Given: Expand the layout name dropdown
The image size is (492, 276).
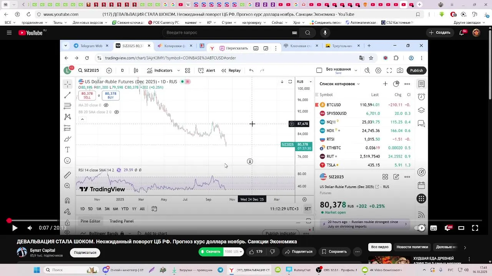Looking at the screenshot, I should (x=356, y=71).
